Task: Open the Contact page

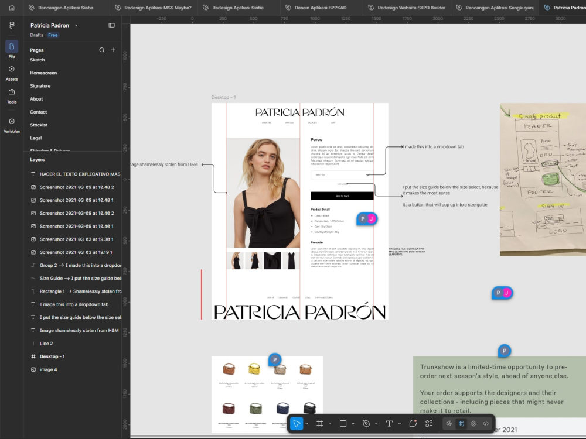Action: tap(39, 112)
